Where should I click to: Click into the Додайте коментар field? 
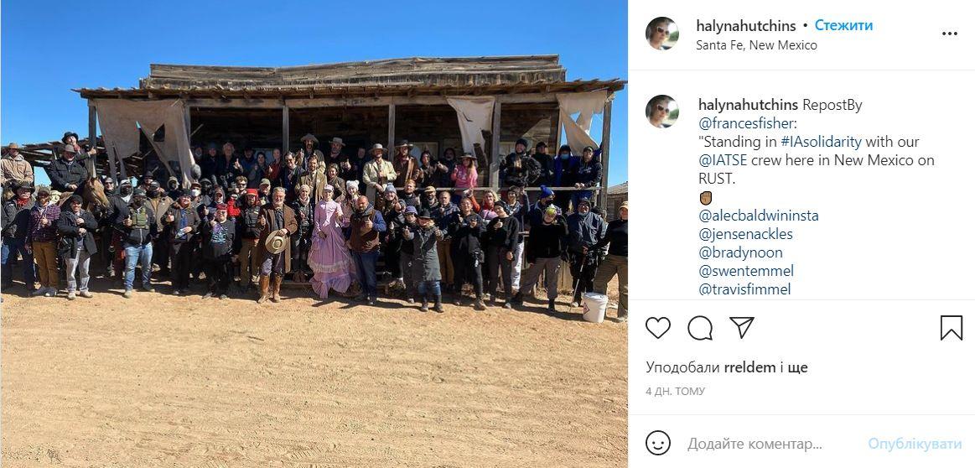773,444
